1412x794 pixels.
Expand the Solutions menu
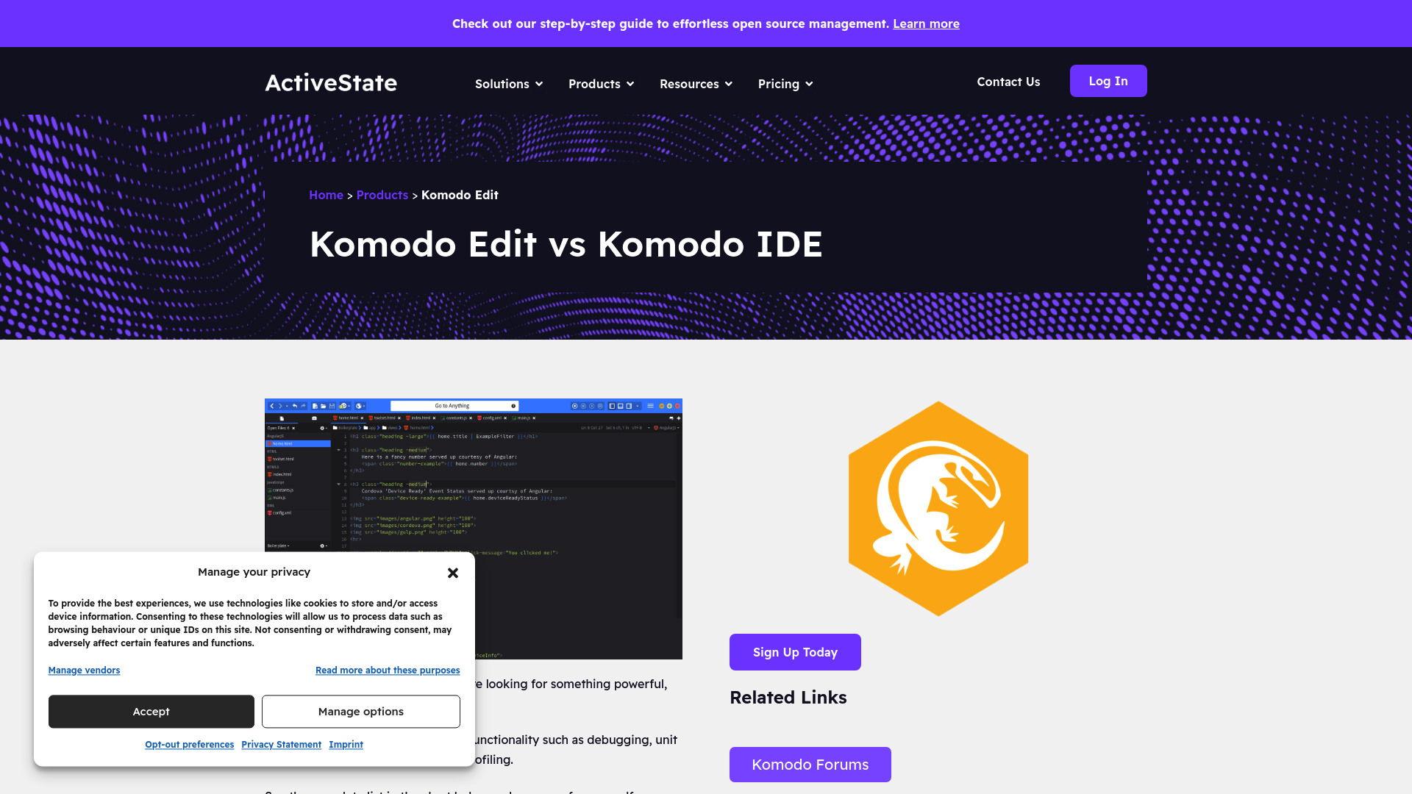pyautogui.click(x=509, y=84)
